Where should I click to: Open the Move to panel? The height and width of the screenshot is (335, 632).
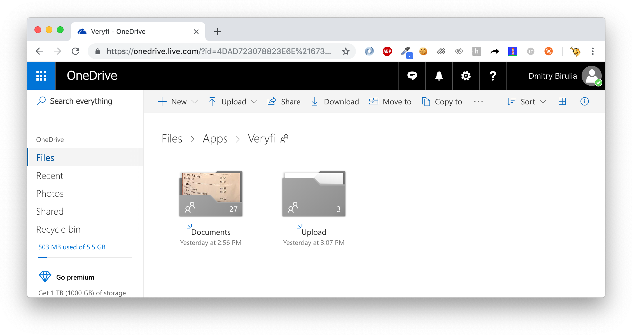click(390, 102)
